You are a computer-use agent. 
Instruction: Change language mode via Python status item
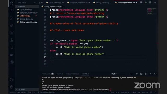(145, 92)
